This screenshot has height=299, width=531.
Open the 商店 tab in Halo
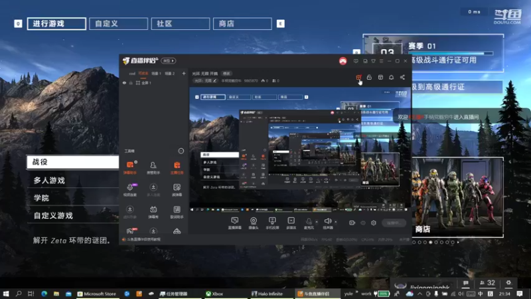tap(242, 24)
